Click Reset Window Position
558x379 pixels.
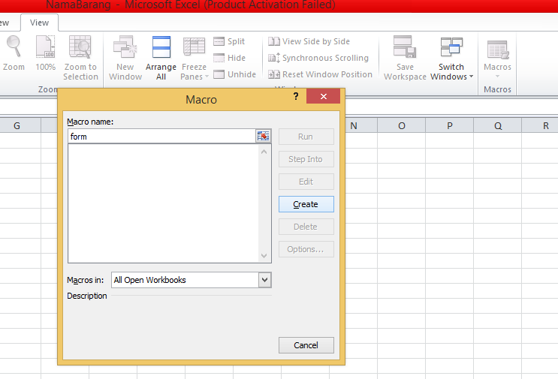[x=320, y=74]
